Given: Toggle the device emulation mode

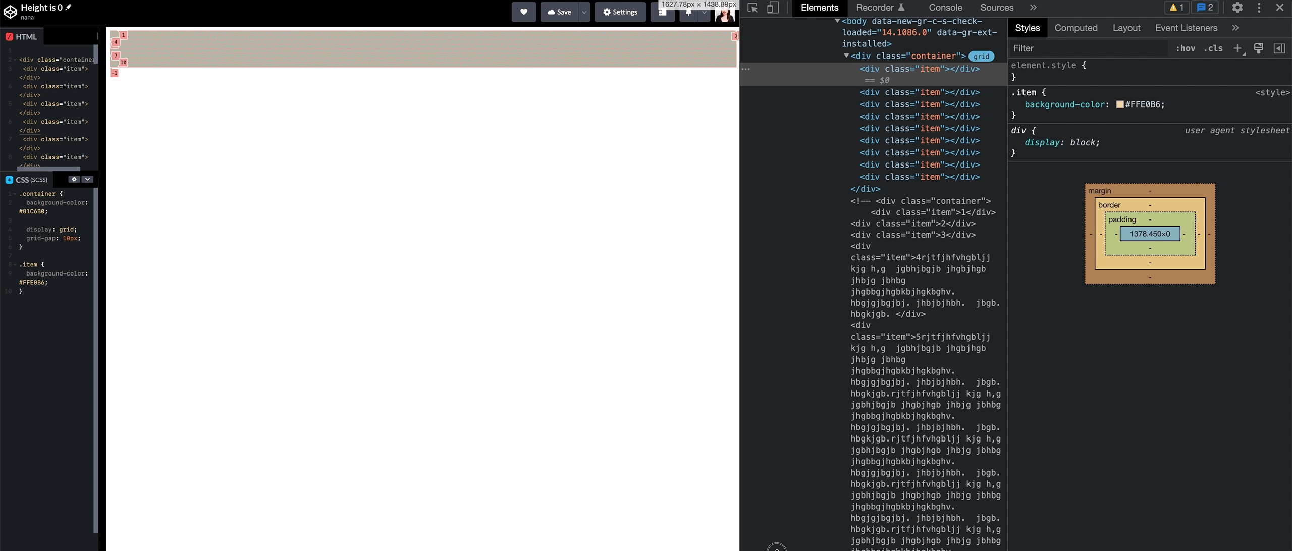Looking at the screenshot, I should pyautogui.click(x=773, y=8).
